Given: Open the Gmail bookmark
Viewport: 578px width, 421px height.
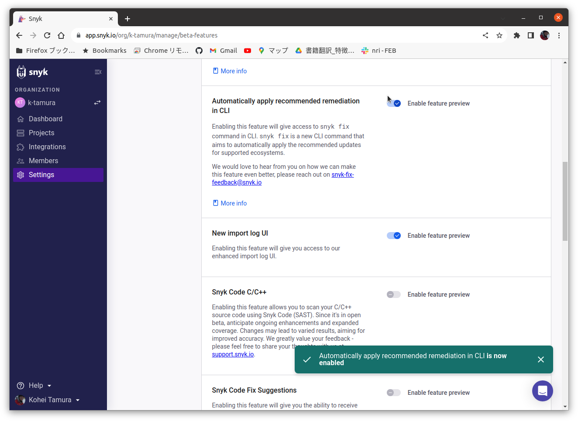Looking at the screenshot, I should coord(223,50).
